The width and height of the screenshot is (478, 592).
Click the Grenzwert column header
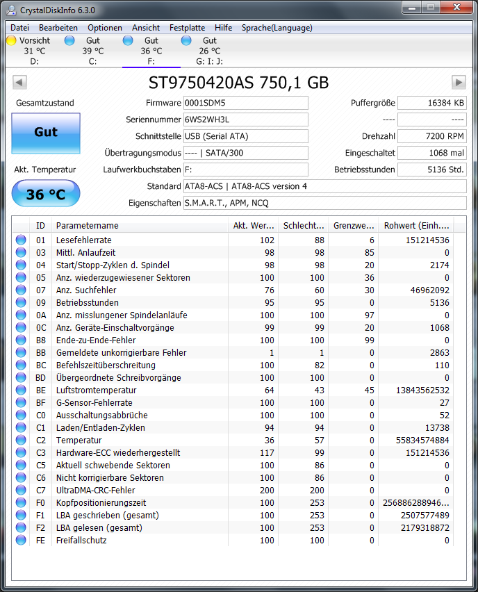(x=354, y=225)
